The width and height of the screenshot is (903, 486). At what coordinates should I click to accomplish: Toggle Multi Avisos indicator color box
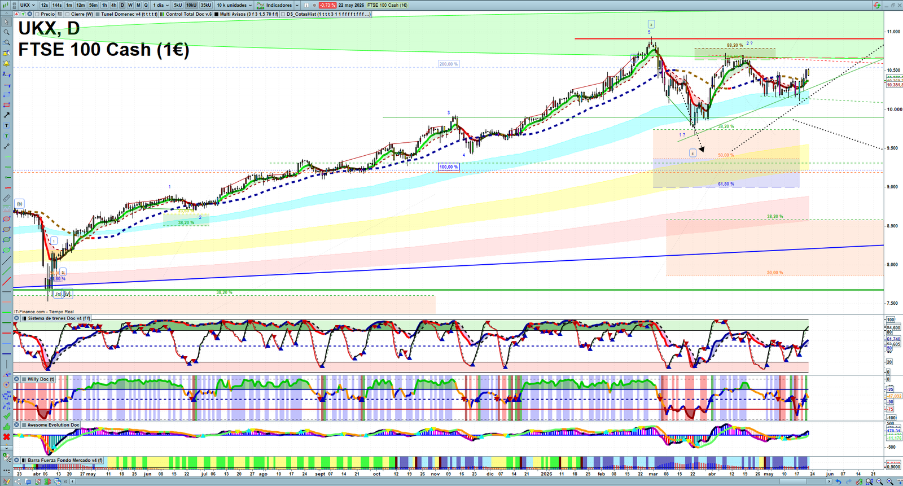tap(216, 14)
